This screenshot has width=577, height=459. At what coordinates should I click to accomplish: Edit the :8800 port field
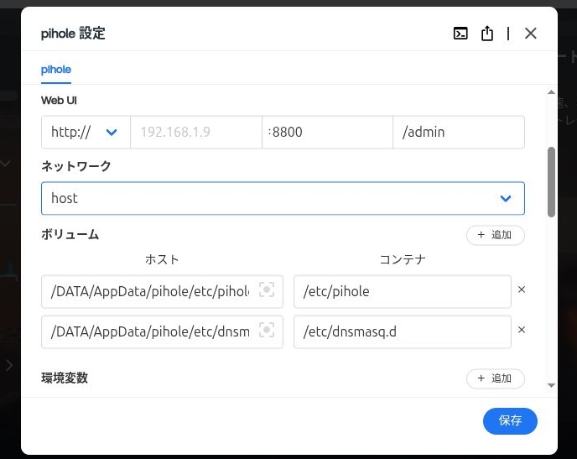(x=327, y=132)
